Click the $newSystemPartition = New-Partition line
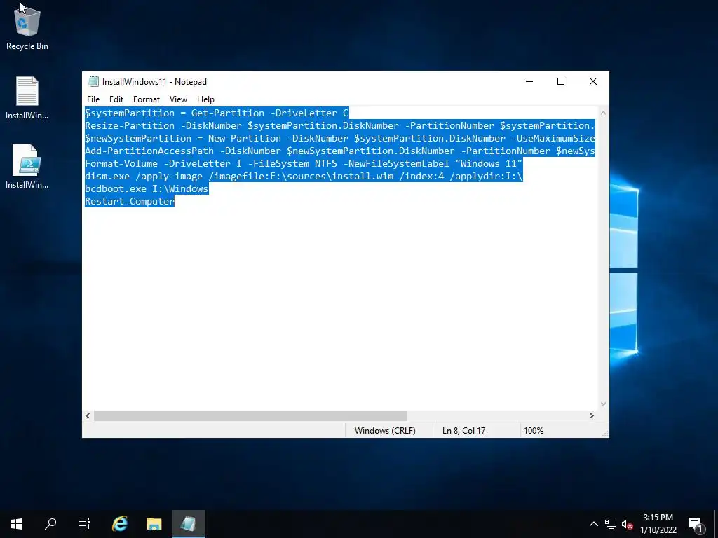Viewport: 718px width, 538px height. click(340, 138)
